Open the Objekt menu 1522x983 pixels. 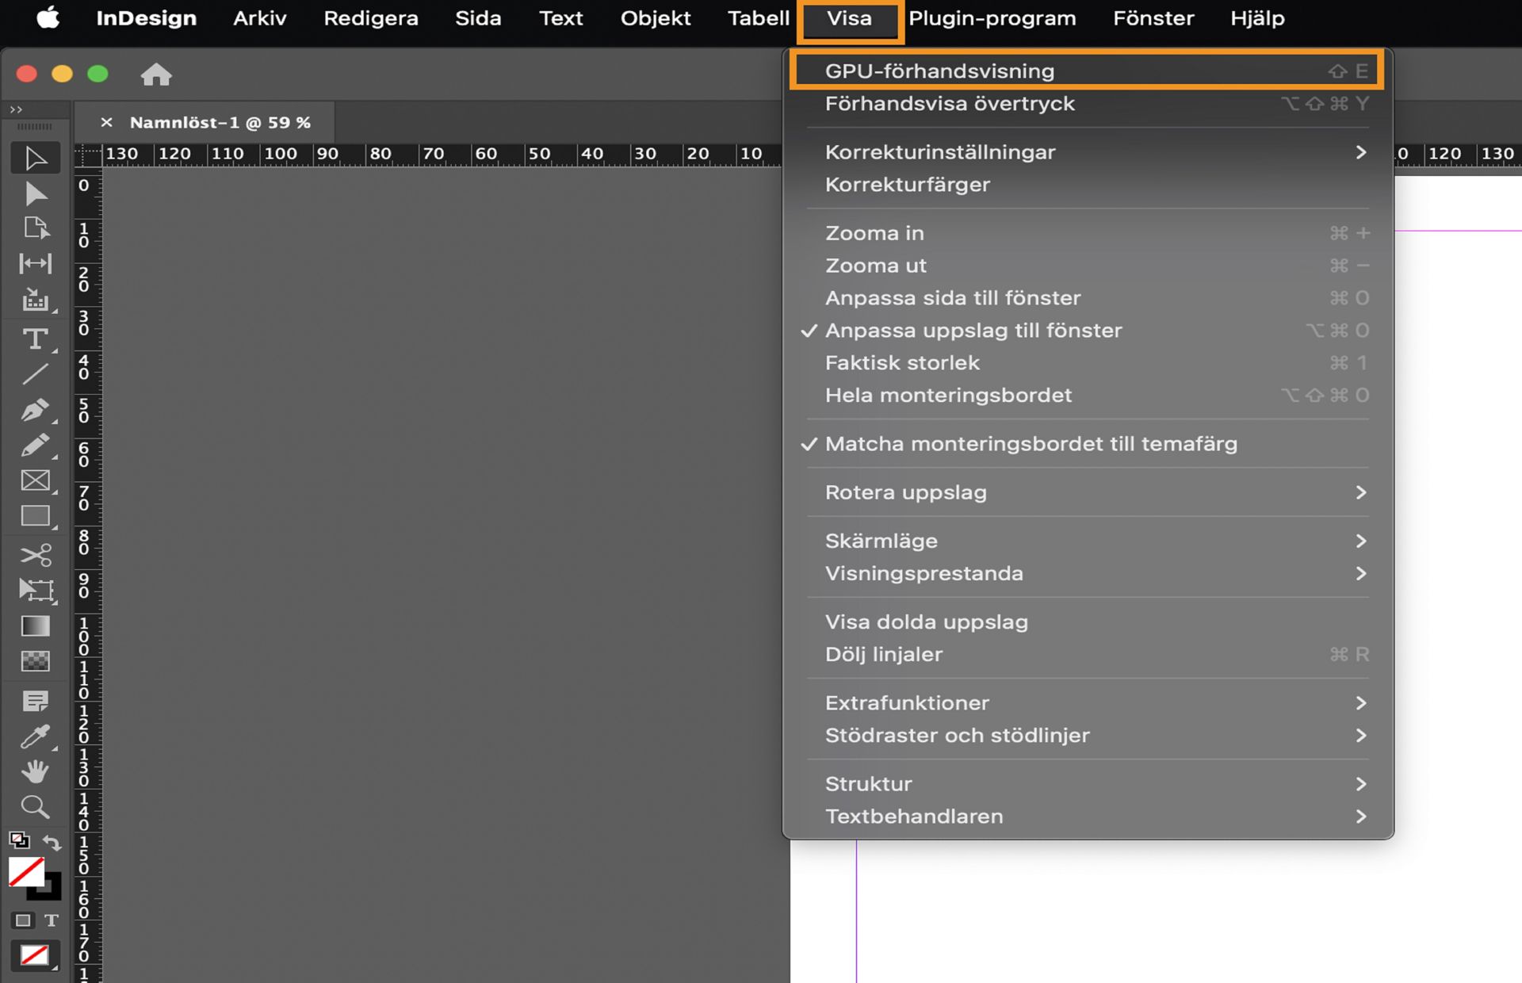pos(655,18)
